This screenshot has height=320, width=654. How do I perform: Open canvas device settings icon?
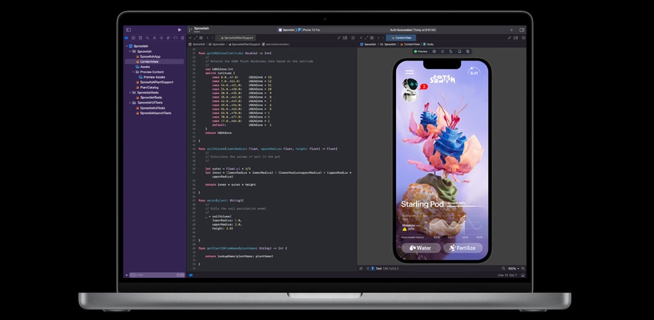460,51
